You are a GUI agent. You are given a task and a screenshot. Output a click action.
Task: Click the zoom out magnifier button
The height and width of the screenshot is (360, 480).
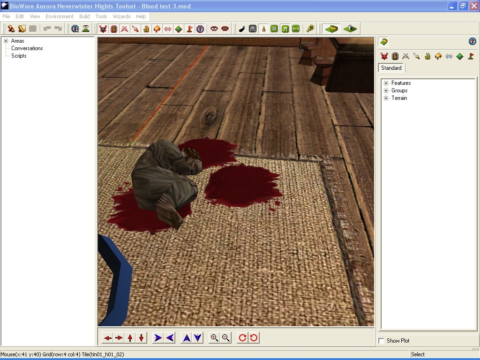point(225,337)
